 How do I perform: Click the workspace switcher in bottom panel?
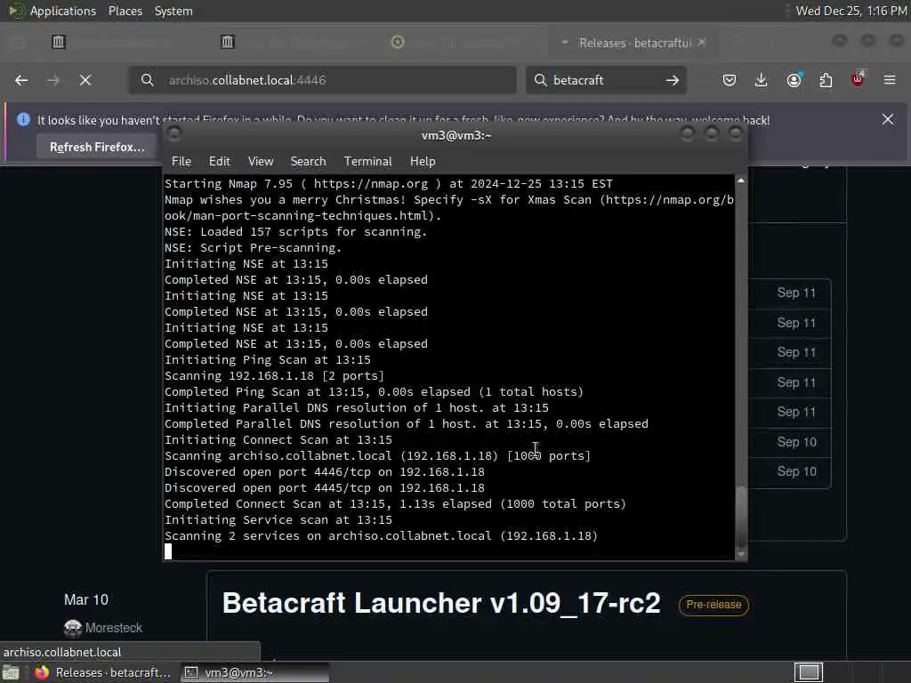click(808, 672)
